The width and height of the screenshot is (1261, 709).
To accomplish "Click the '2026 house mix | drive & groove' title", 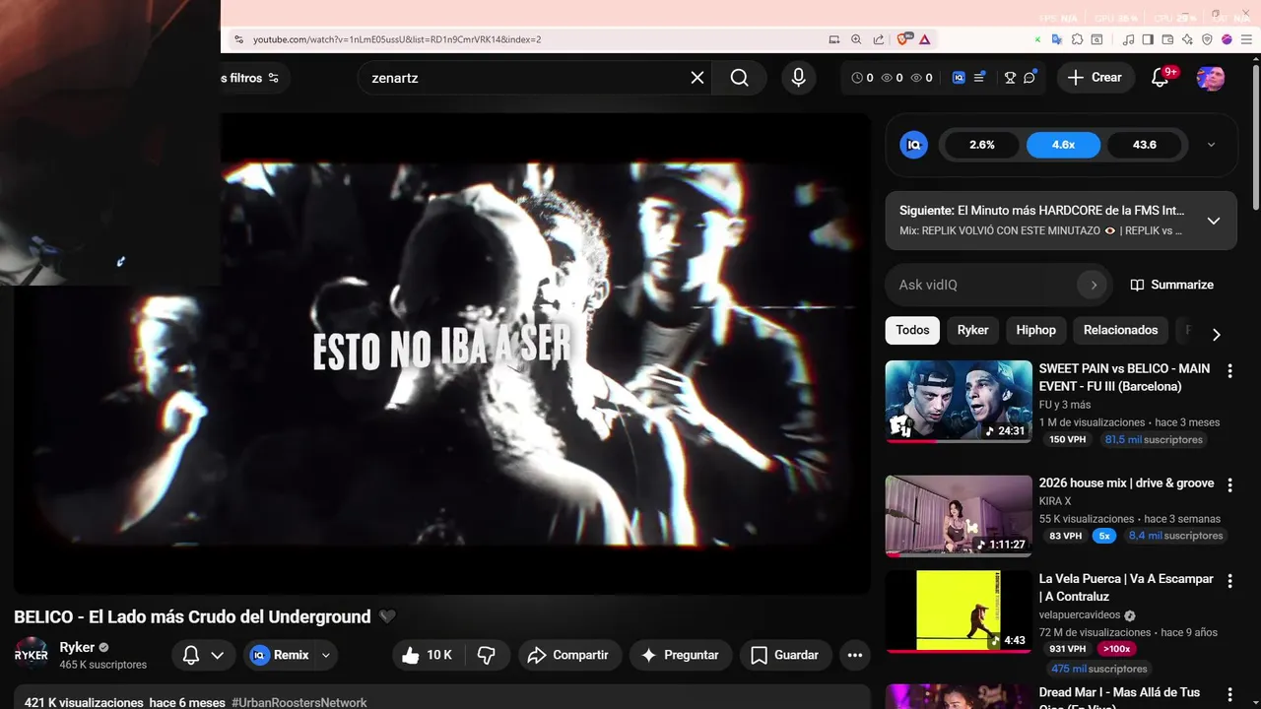I will pyautogui.click(x=1126, y=483).
